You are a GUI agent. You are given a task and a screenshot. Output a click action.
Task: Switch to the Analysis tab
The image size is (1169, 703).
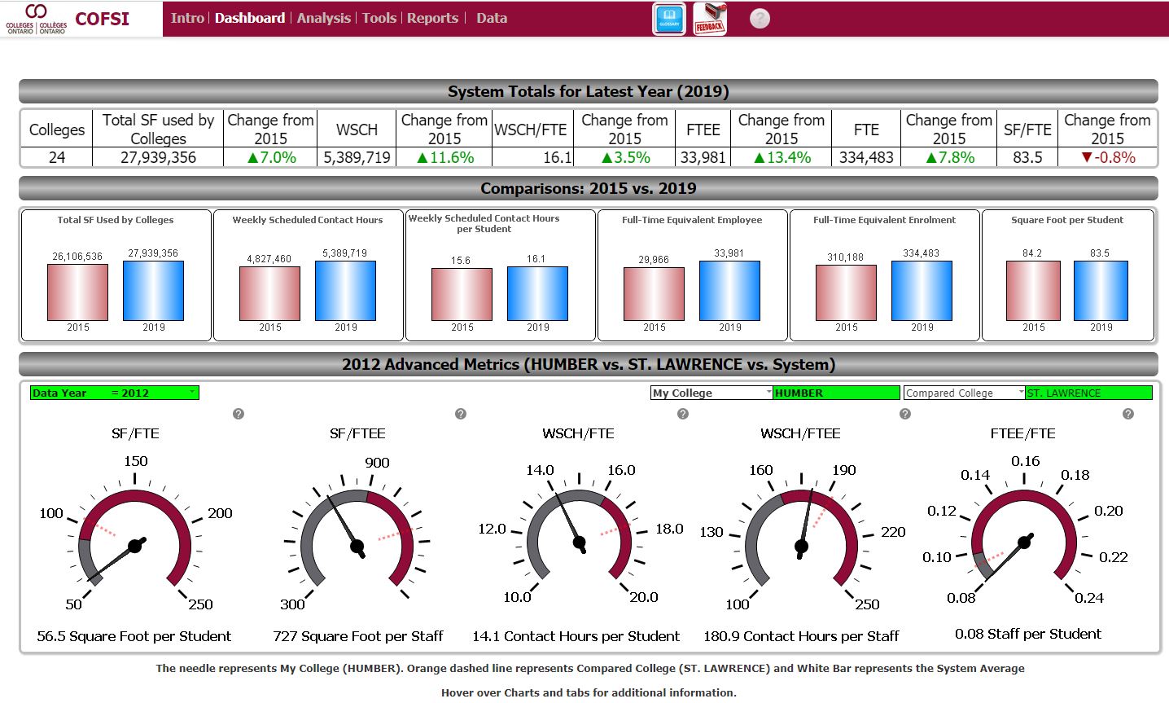(x=324, y=17)
